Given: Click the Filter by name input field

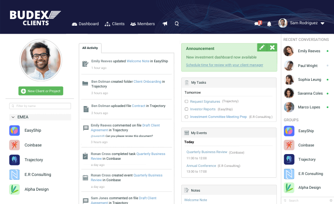Looking at the screenshot, I should tap(40, 106).
